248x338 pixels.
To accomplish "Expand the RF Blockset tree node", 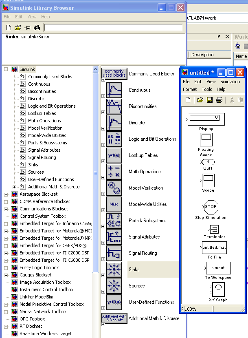I will point(6,327).
